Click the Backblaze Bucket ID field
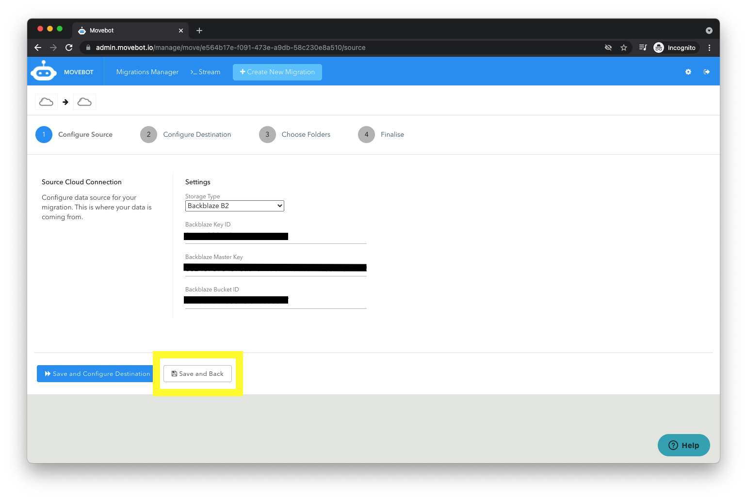747x499 pixels. [276, 301]
